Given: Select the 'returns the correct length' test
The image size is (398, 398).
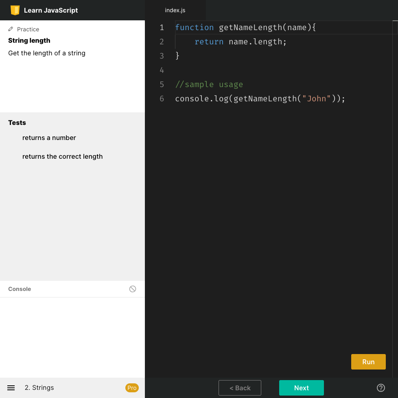Looking at the screenshot, I should (62, 156).
